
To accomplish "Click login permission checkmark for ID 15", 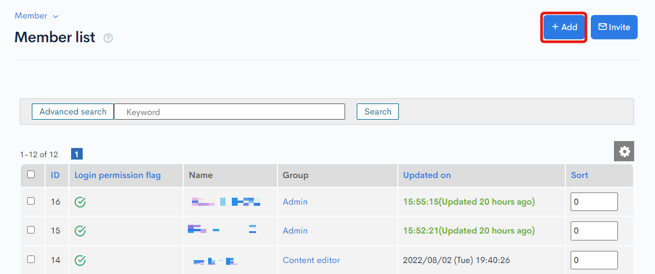I will click(80, 231).
